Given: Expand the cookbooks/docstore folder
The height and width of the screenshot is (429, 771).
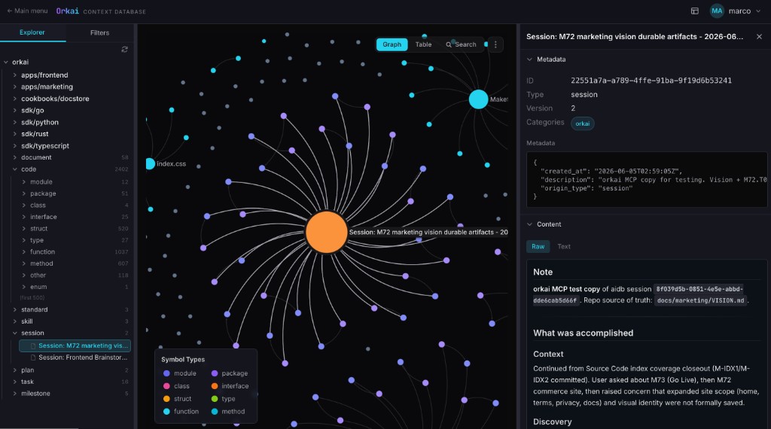Looking at the screenshot, I should [15, 99].
